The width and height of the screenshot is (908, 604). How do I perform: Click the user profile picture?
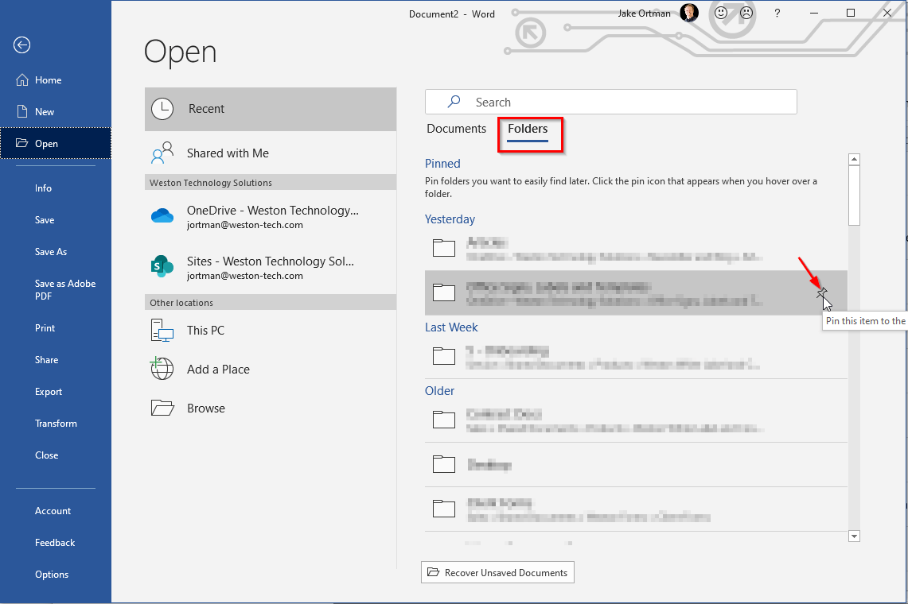click(688, 13)
